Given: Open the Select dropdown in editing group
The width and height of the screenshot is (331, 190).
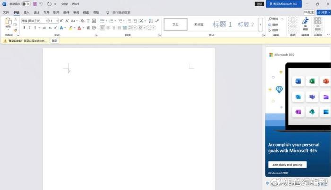Looking at the screenshot, I should (274, 30).
